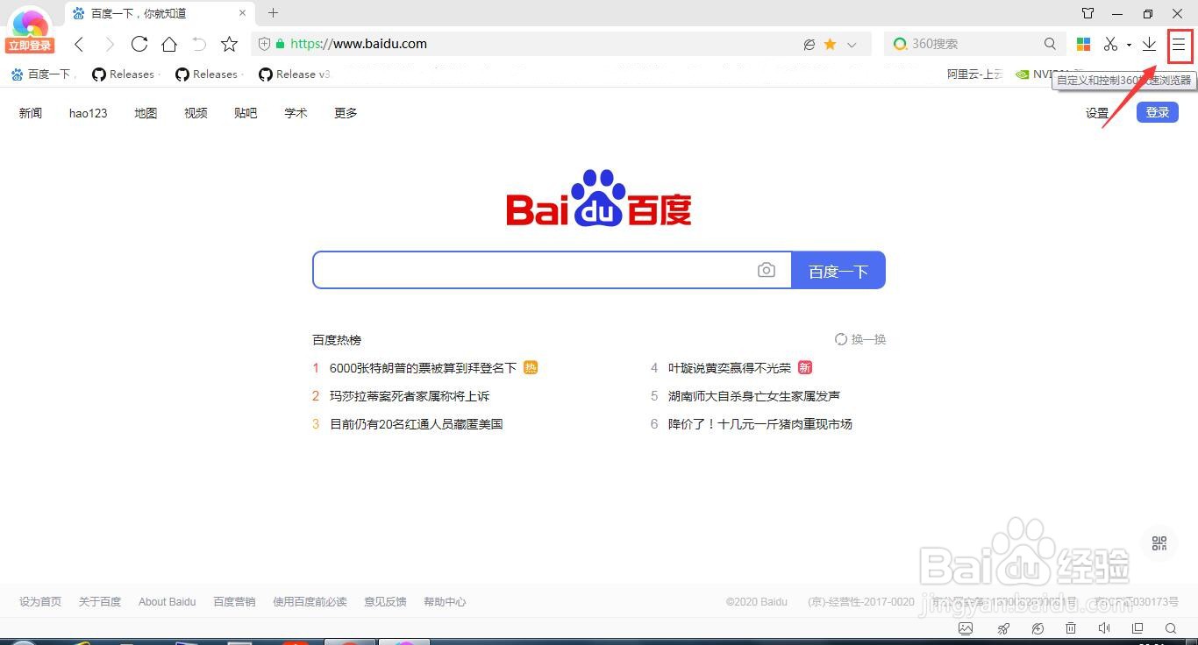Click the 意见反馈 footer link
This screenshot has width=1198, height=645.
pyautogui.click(x=386, y=602)
